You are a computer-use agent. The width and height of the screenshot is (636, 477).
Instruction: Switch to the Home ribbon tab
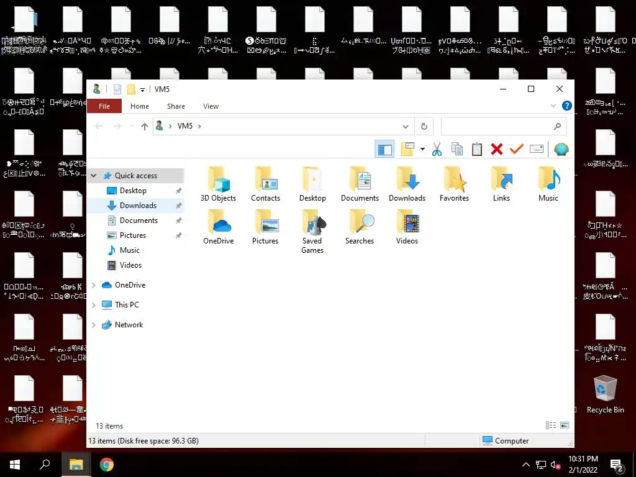(x=140, y=106)
